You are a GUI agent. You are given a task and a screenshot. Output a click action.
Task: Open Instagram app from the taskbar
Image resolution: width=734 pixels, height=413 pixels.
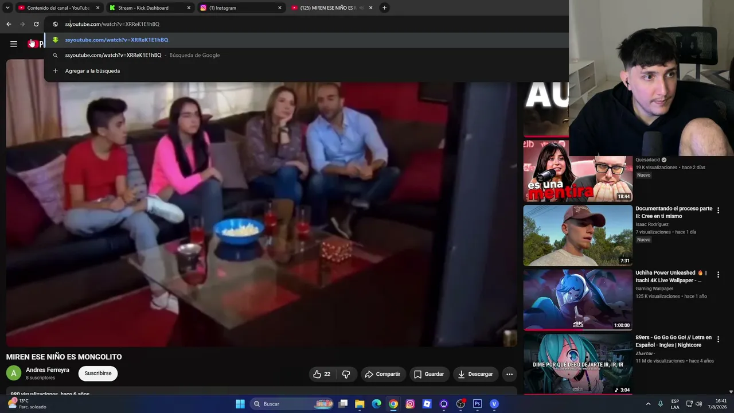pyautogui.click(x=410, y=404)
